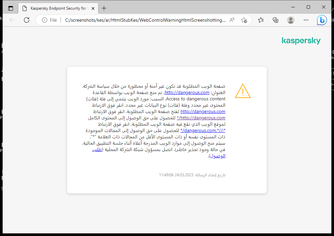This screenshot has height=236, width=334.
Task: Add this page to favorites
Action: 244,20
